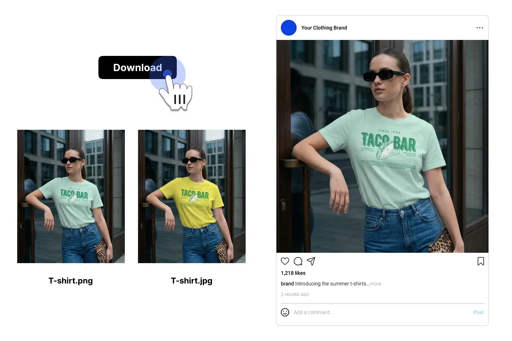Image resolution: width=512 pixels, height=341 pixels.
Task: Share the post via the paper plane icon
Action: tap(311, 261)
